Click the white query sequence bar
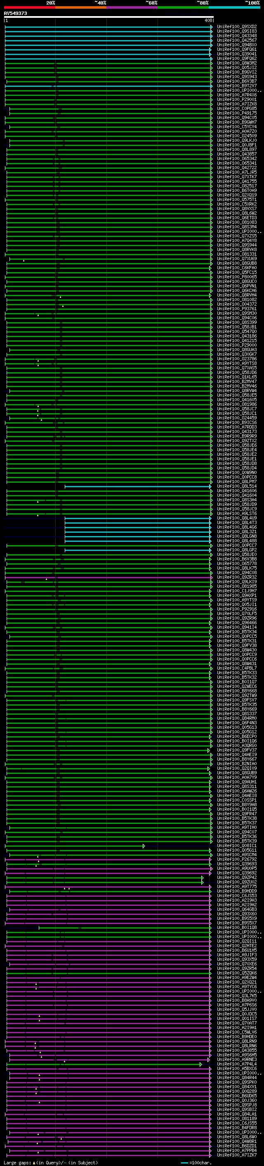 [109, 17]
